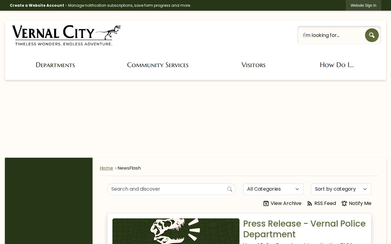Click the magnifier icon in Search and discover

[x=230, y=189]
